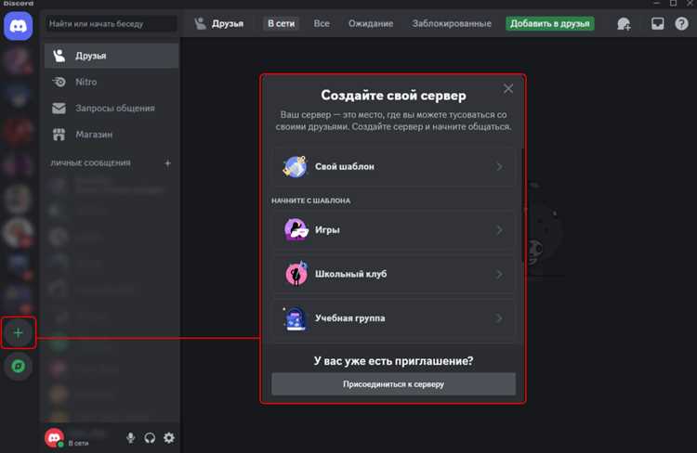Switch to Заблокированные tab
The width and height of the screenshot is (697, 453).
(x=452, y=23)
